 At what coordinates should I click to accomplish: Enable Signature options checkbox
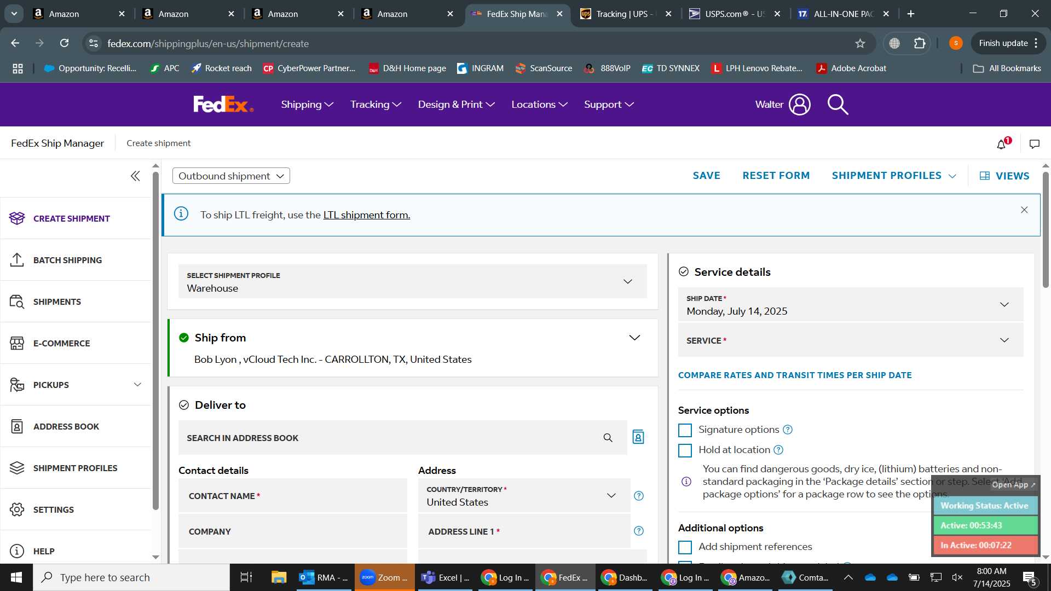(x=685, y=430)
